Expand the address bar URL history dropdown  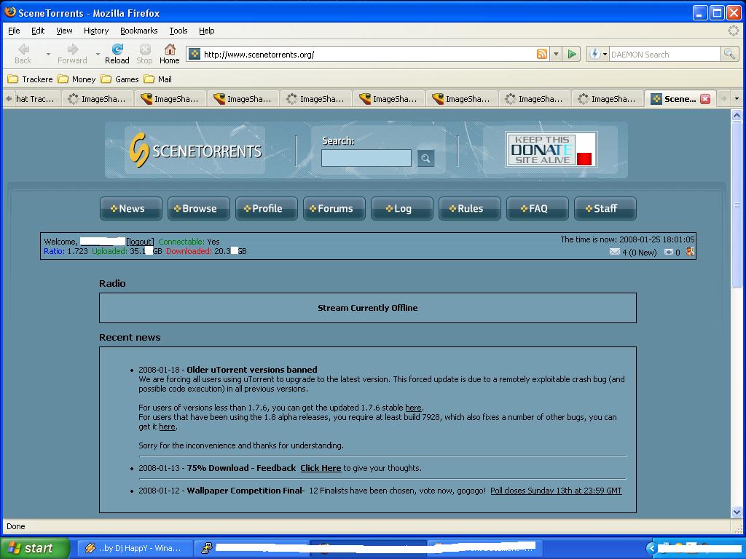point(556,54)
